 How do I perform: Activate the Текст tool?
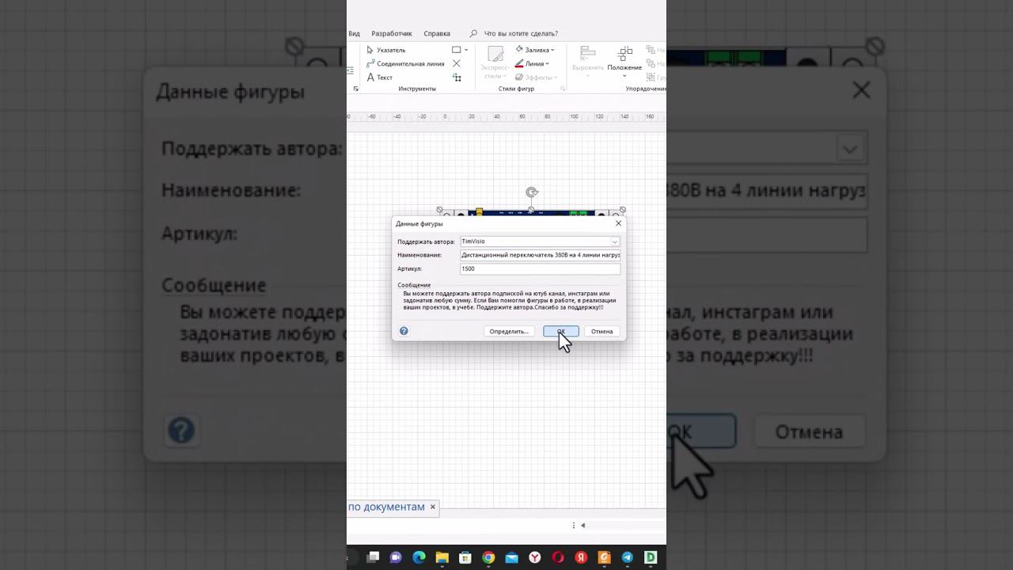pos(380,78)
